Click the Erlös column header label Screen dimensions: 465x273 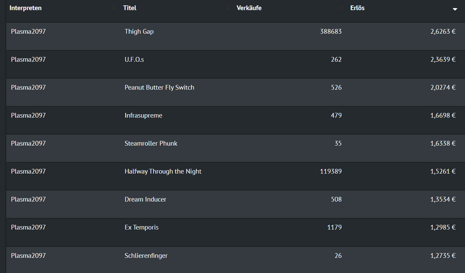(357, 8)
